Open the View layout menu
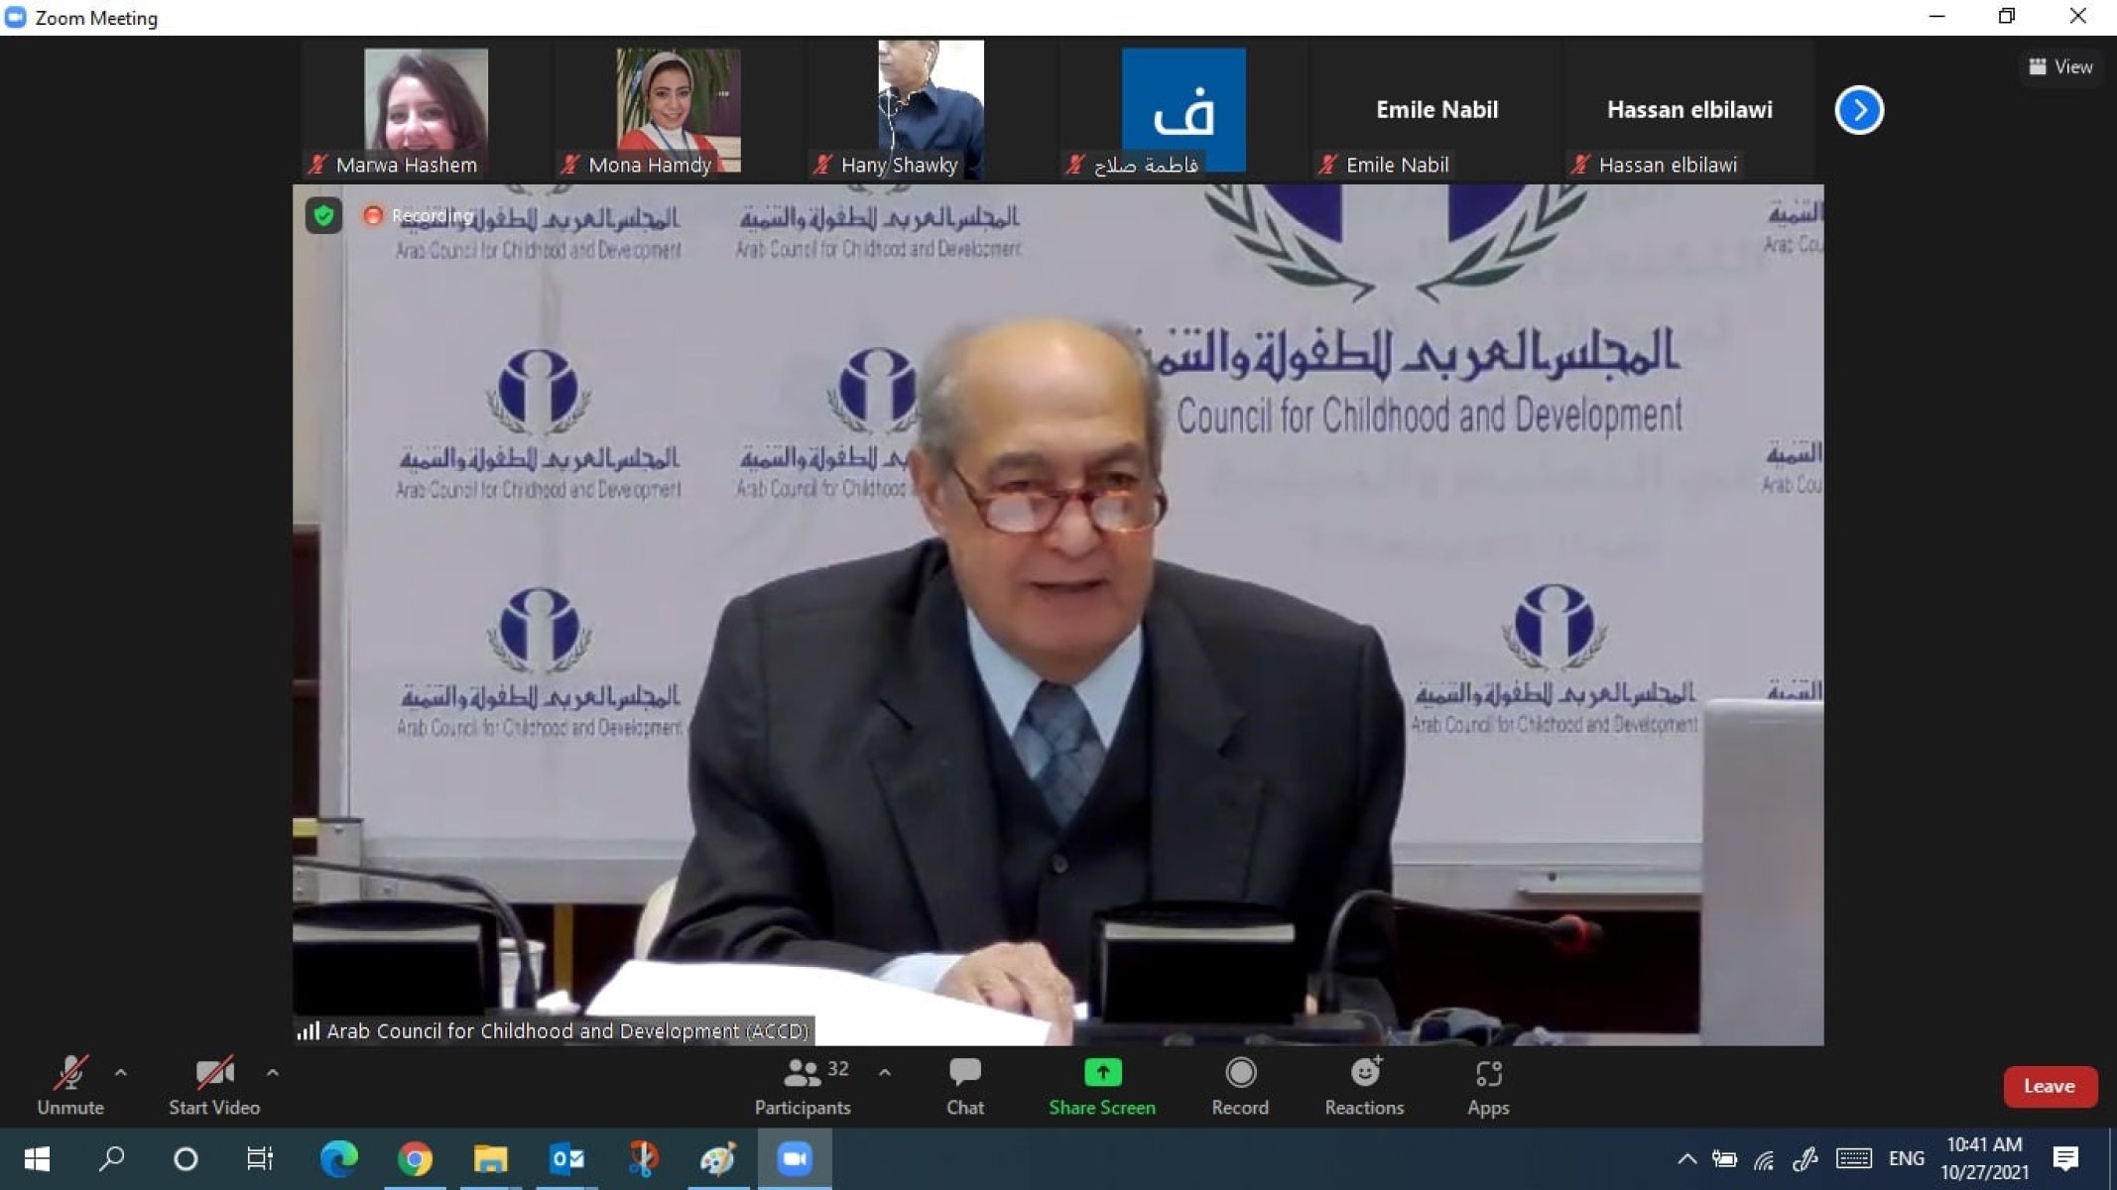The width and height of the screenshot is (2117, 1190). (x=2060, y=66)
